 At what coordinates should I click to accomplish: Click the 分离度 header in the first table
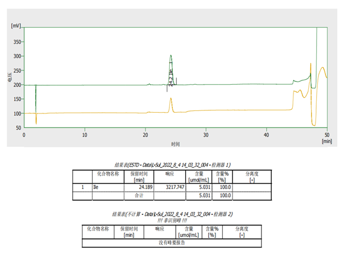click(252, 177)
